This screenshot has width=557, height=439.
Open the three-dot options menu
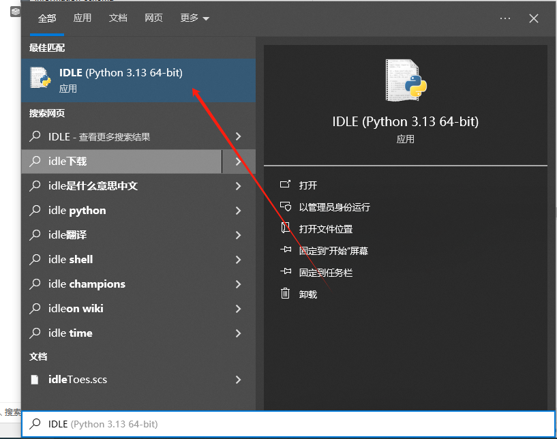pos(505,18)
